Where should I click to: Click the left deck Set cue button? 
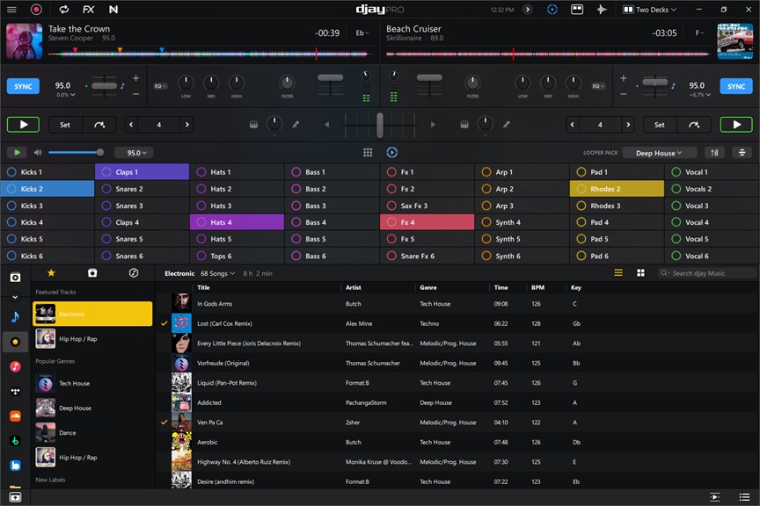[65, 125]
